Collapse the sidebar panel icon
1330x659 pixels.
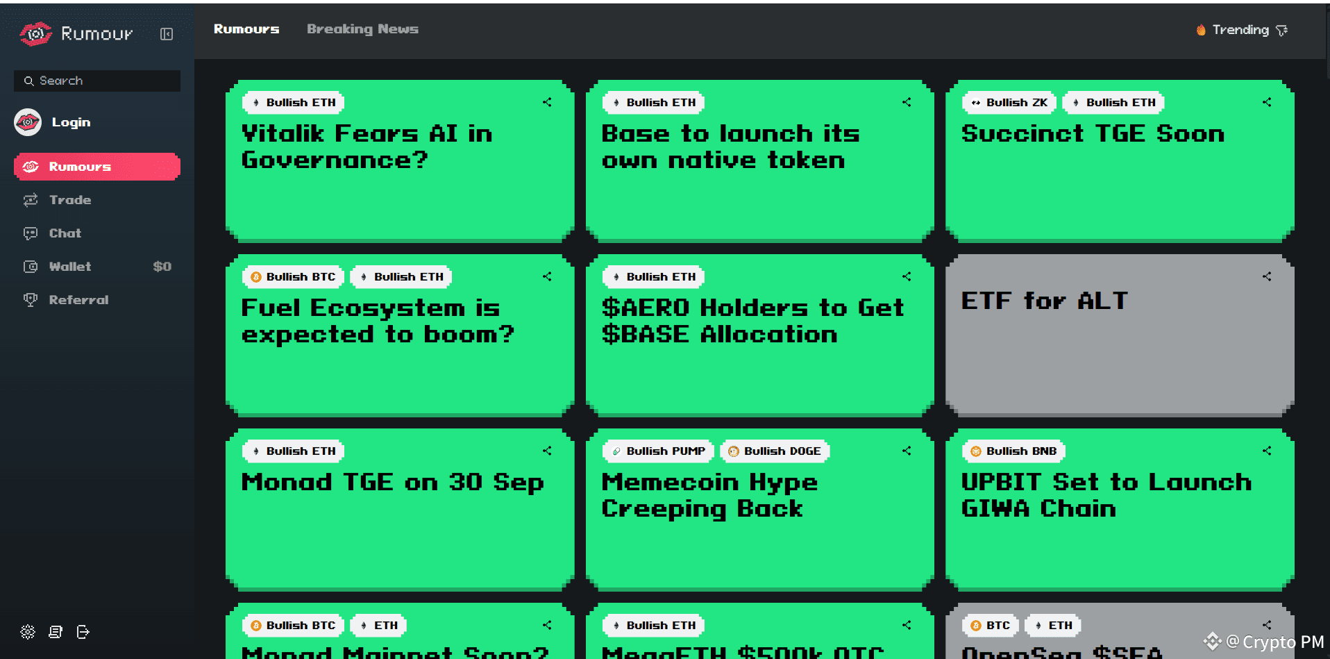167,34
